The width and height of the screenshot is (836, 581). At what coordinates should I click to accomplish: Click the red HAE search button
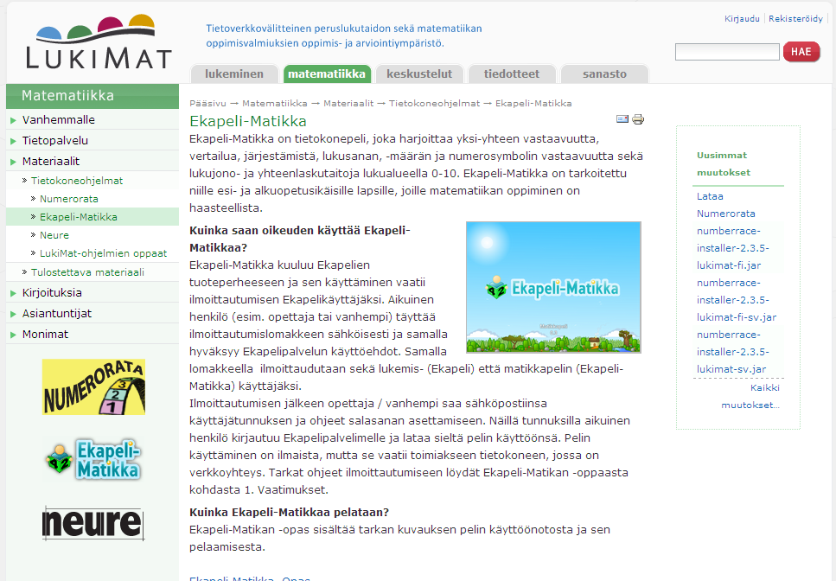(801, 52)
